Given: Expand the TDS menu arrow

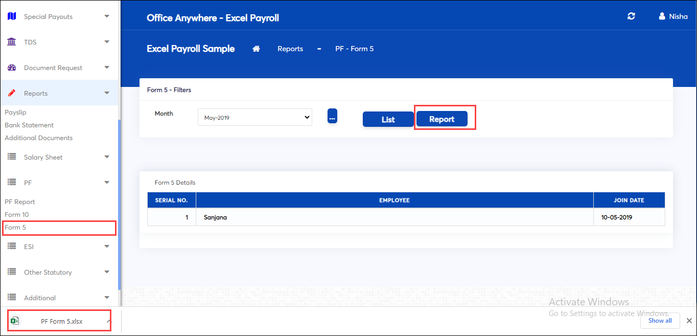Looking at the screenshot, I should coord(107,42).
